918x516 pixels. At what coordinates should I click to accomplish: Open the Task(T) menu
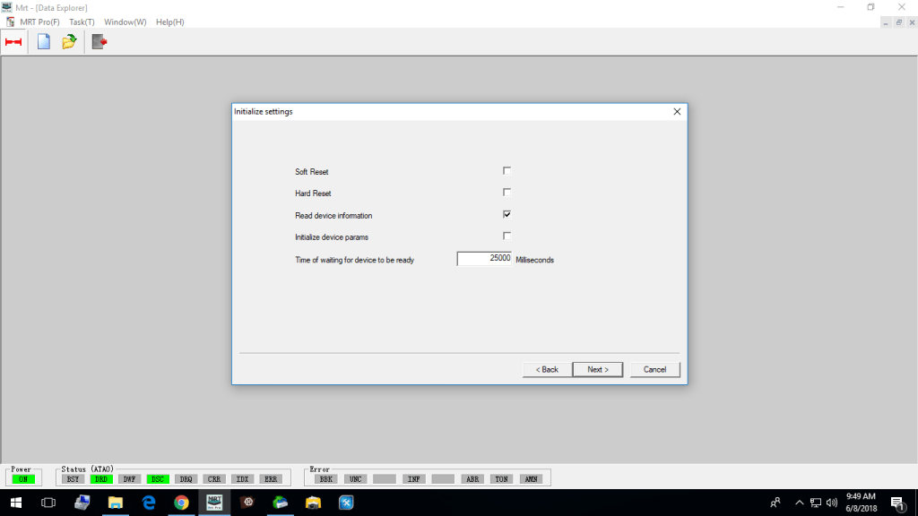(x=82, y=21)
